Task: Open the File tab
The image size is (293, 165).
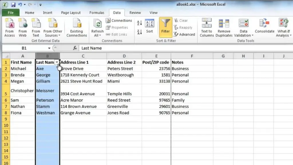Action: pyautogui.click(x=11, y=13)
